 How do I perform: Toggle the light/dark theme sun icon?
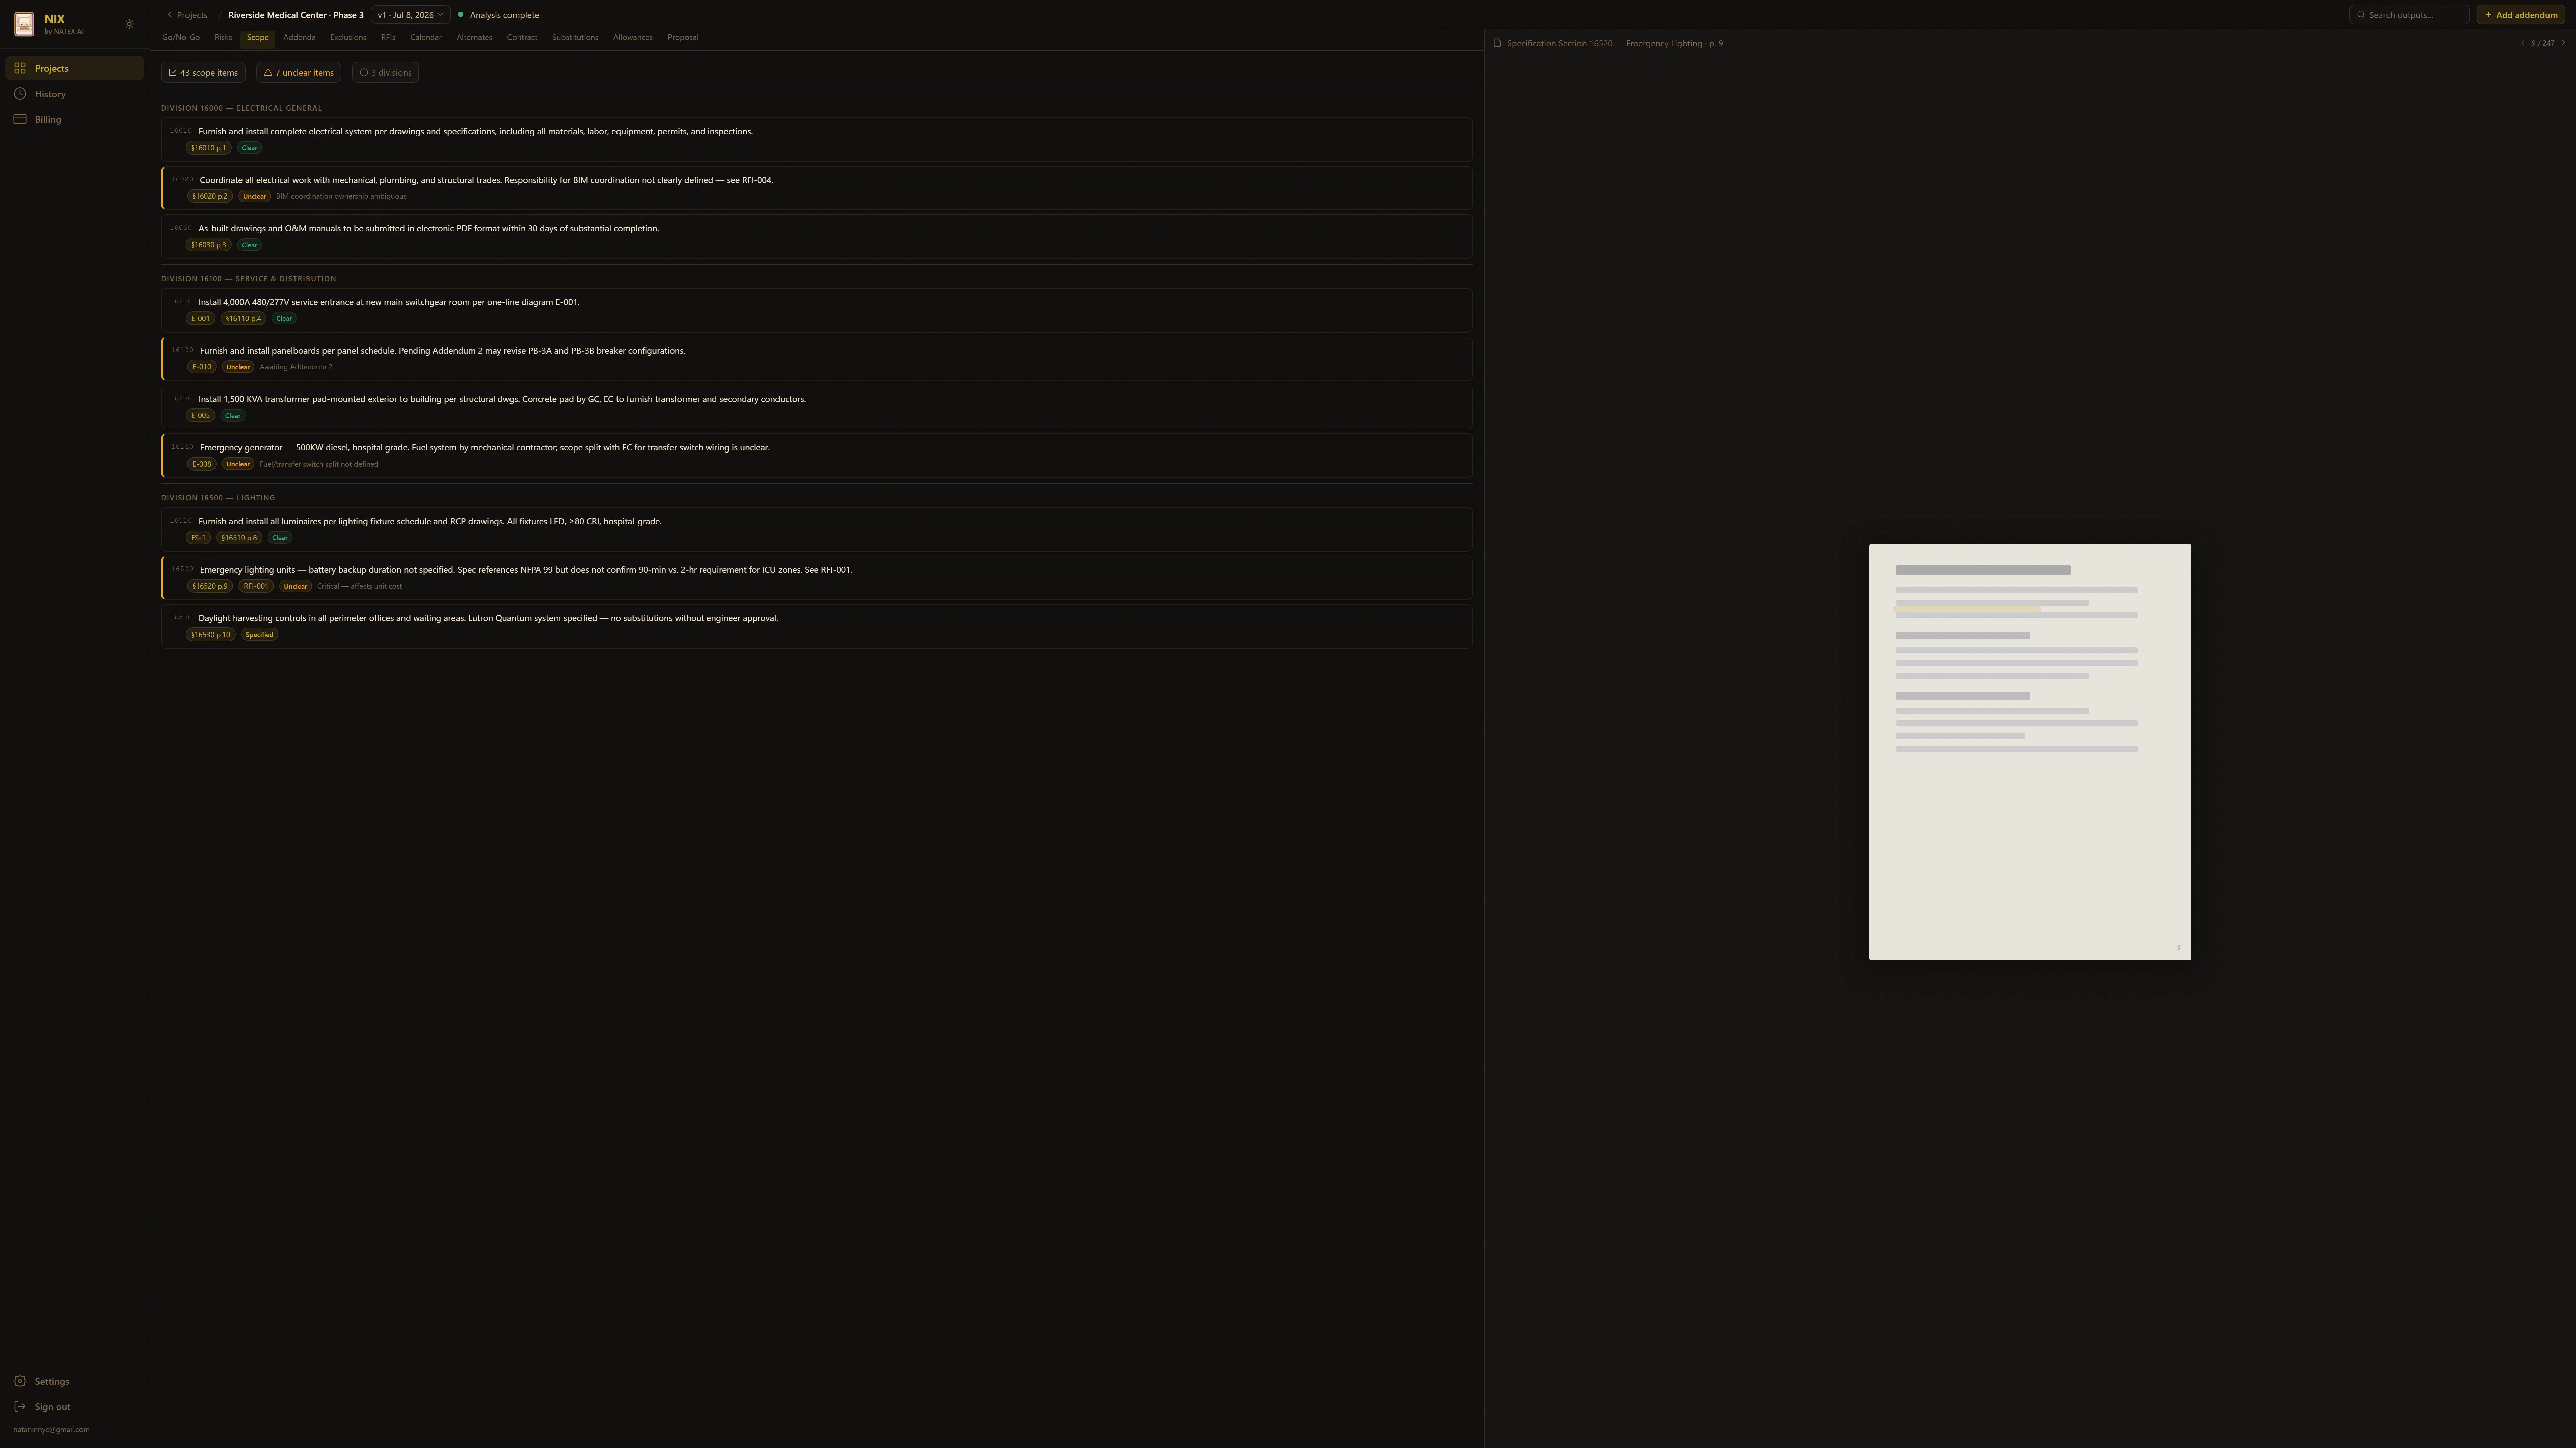coord(129,24)
